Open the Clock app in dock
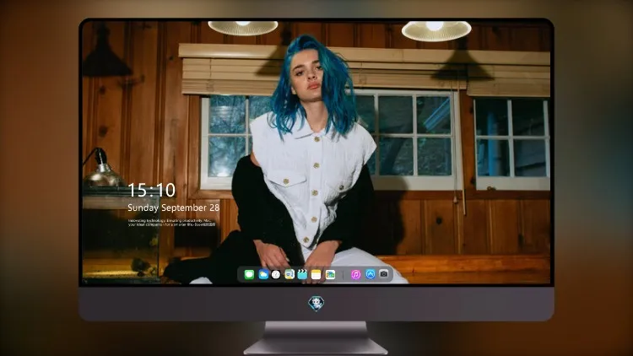 [276, 274]
